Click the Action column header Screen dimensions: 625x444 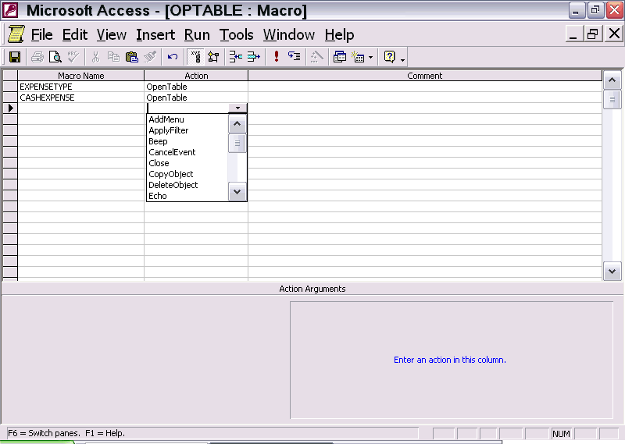click(x=196, y=76)
